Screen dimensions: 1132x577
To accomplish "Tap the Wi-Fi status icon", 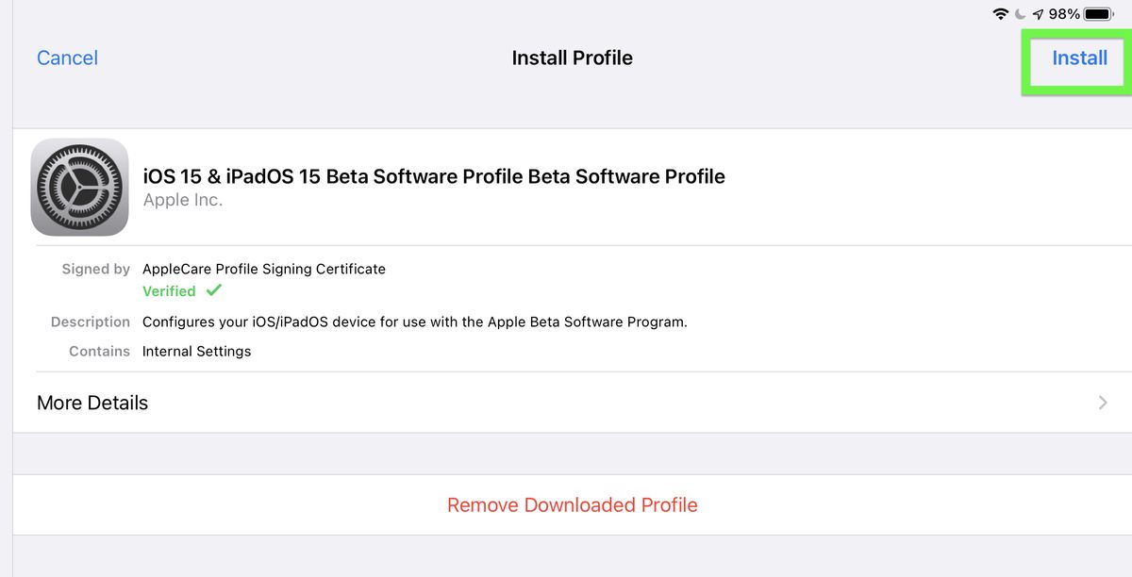I will click(999, 13).
